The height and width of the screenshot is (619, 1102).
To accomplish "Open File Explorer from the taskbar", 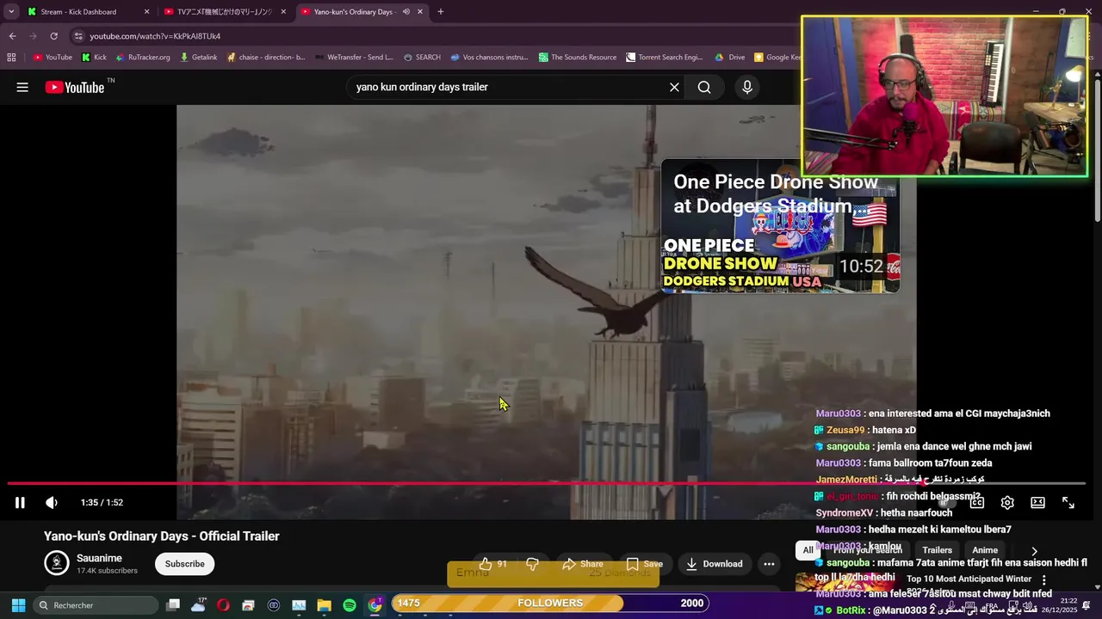I will (x=325, y=605).
